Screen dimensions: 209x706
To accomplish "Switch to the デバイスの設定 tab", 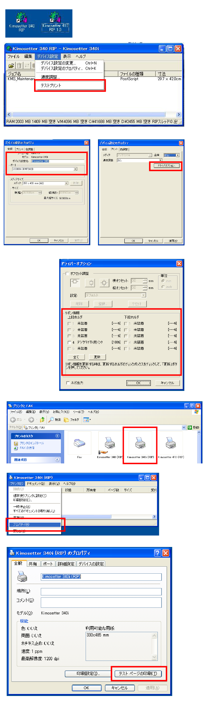I will pyautogui.click(x=91, y=564).
